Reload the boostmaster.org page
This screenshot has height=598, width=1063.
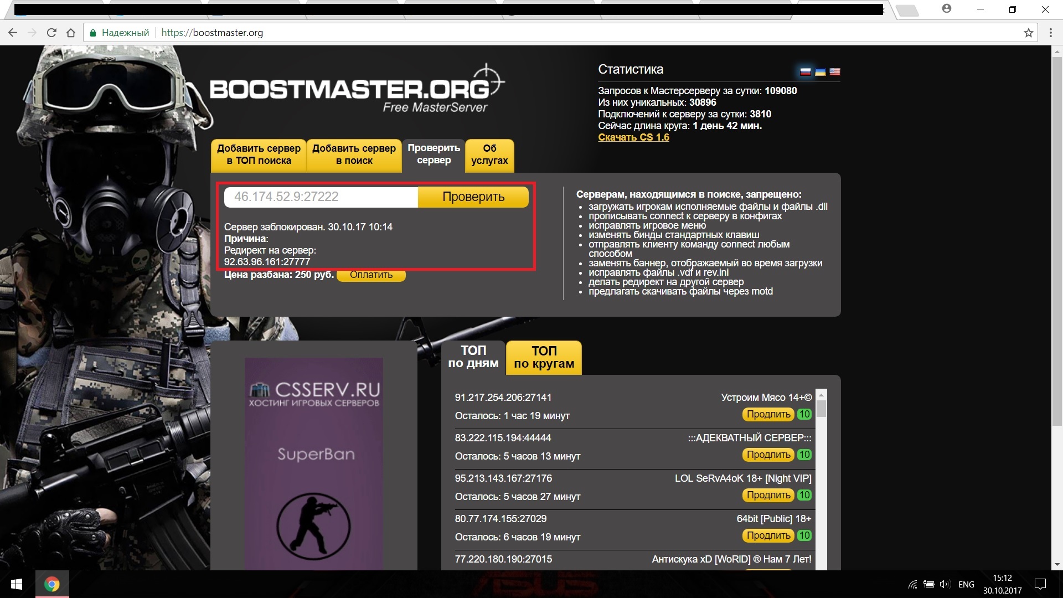[51, 33]
